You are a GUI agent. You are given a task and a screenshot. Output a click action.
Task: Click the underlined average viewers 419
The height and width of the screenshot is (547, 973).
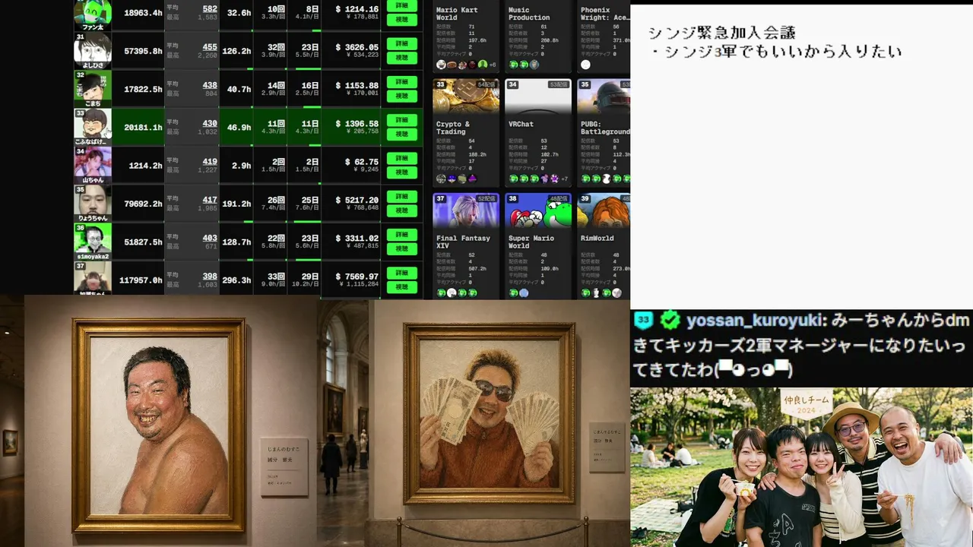pos(210,161)
